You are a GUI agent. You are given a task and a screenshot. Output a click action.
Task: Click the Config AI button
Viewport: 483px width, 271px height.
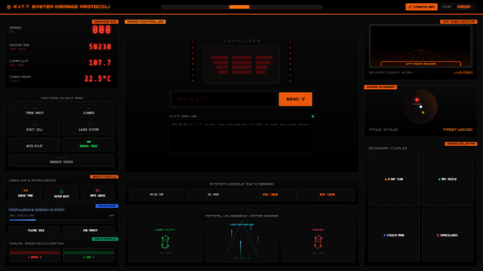(x=421, y=7)
